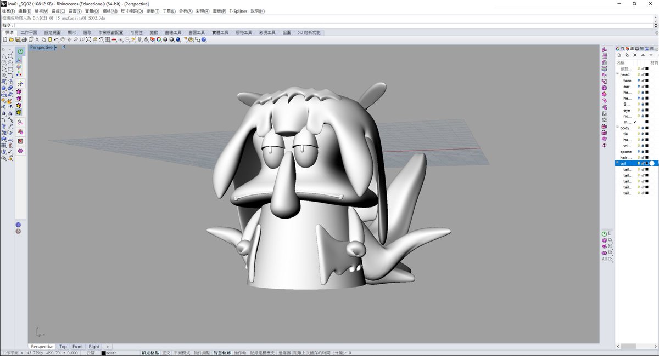Click the Delete layer X icon

point(635,55)
